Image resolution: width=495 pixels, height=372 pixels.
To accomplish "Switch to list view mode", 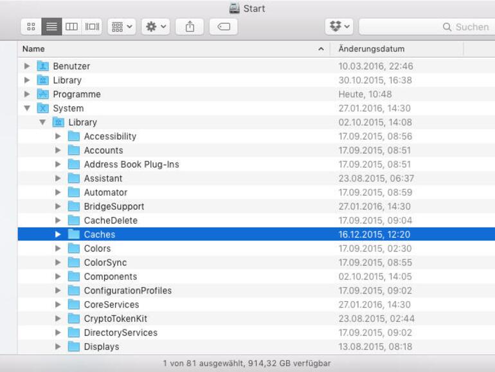I will point(51,26).
